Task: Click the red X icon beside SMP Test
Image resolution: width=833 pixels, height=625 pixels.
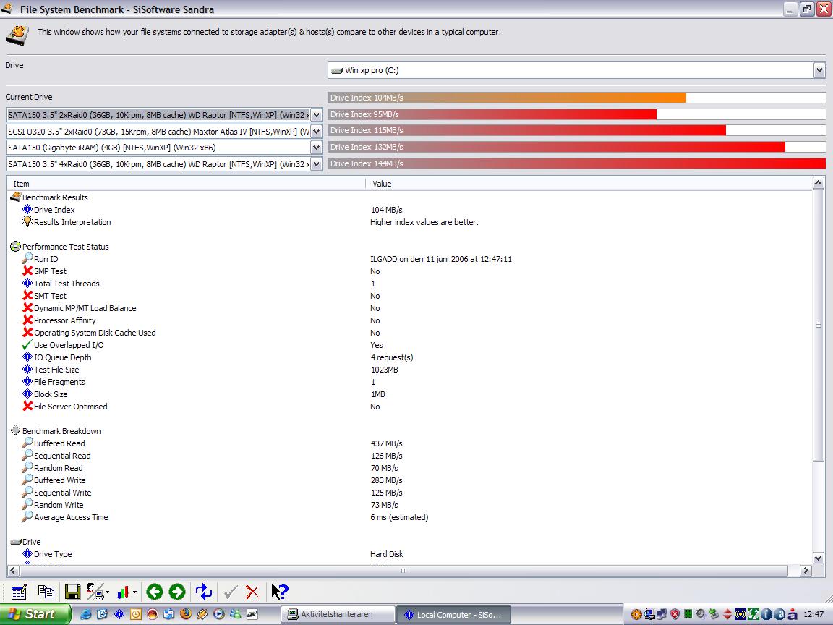Action: 27,271
